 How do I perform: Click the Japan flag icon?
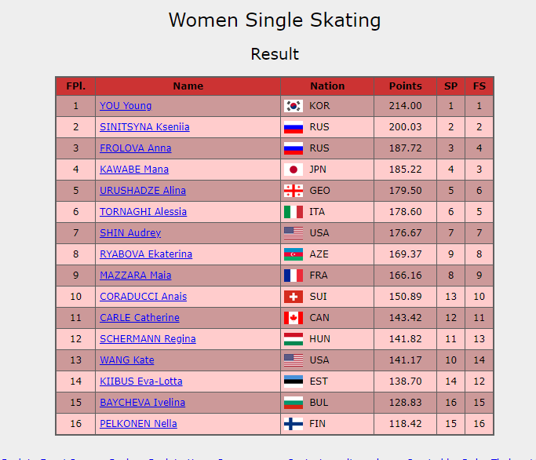[294, 170]
